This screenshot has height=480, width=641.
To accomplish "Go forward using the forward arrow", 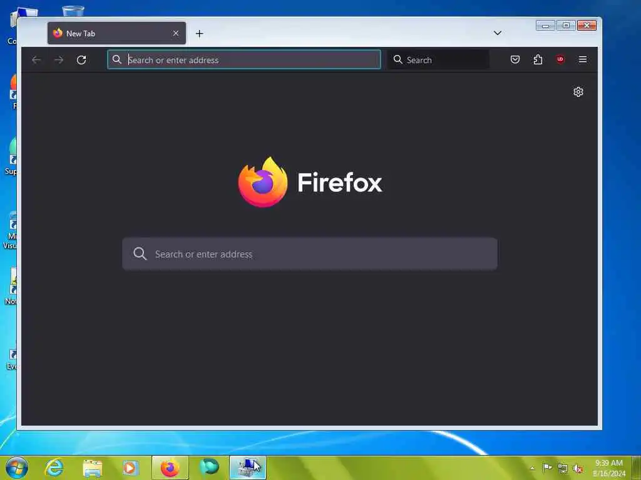I will (59, 60).
